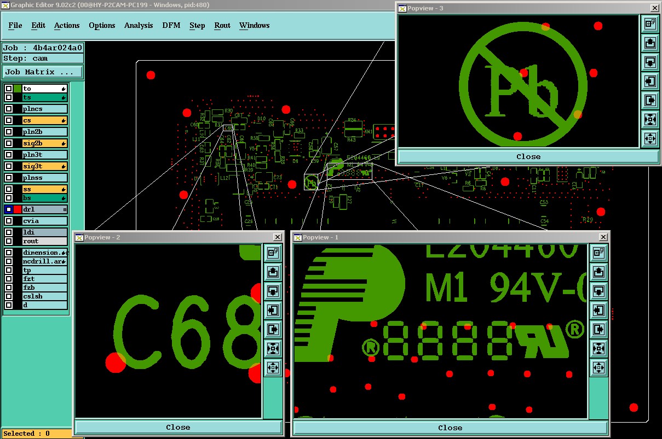Image resolution: width=662 pixels, height=439 pixels.
Task: Click the popview link icon in Popview - 2
Action: [273, 253]
